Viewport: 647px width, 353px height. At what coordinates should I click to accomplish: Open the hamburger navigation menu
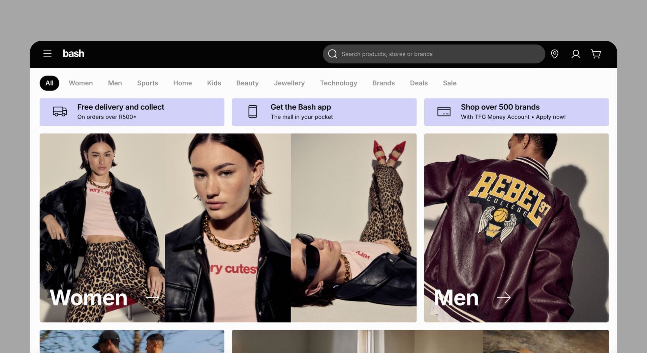47,54
